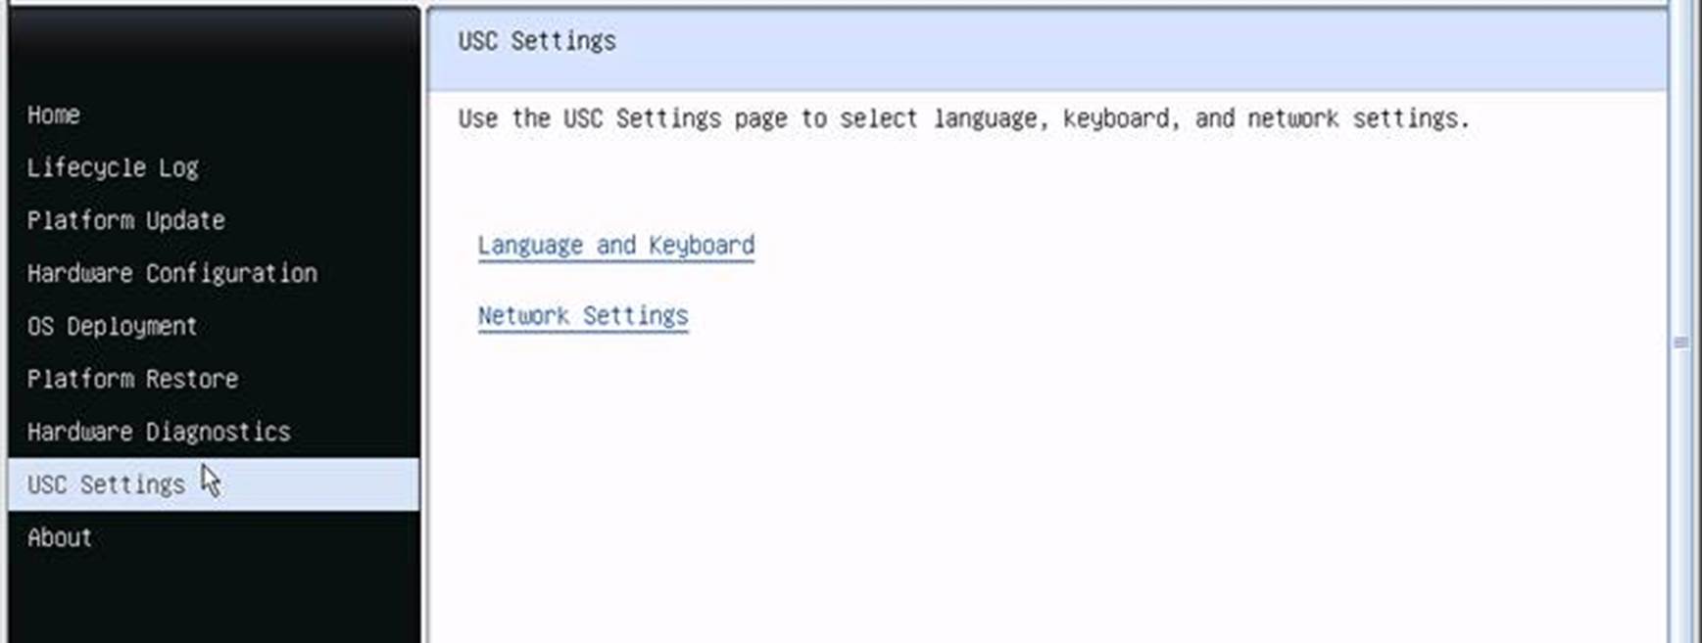The height and width of the screenshot is (643, 1702).
Task: Click the Network Settings link
Action: tap(583, 316)
